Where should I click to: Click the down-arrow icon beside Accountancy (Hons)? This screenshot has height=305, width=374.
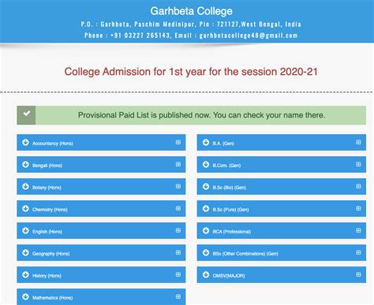[x=25, y=143]
